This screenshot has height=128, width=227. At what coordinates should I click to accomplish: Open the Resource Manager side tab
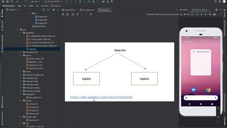[x=2, y=43]
